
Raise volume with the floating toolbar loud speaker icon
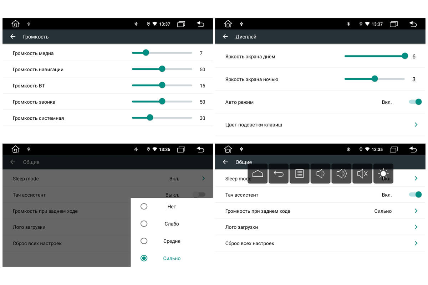point(341,173)
